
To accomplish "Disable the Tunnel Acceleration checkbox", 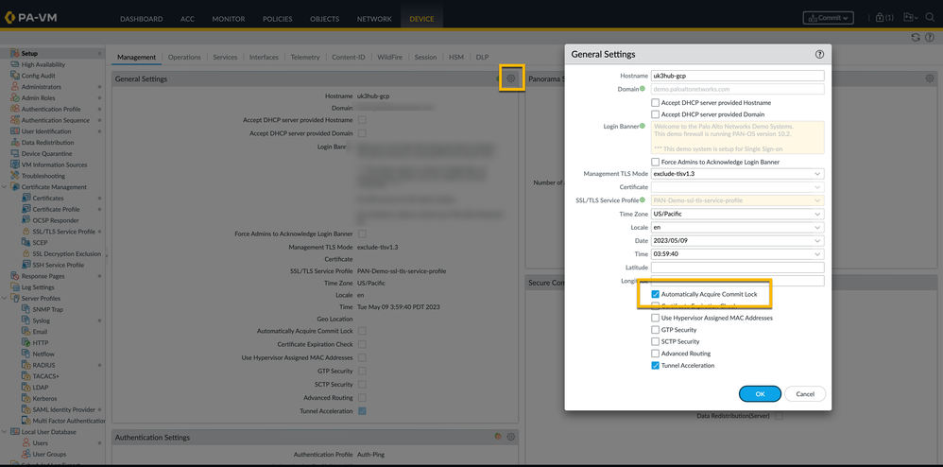I will pos(656,365).
